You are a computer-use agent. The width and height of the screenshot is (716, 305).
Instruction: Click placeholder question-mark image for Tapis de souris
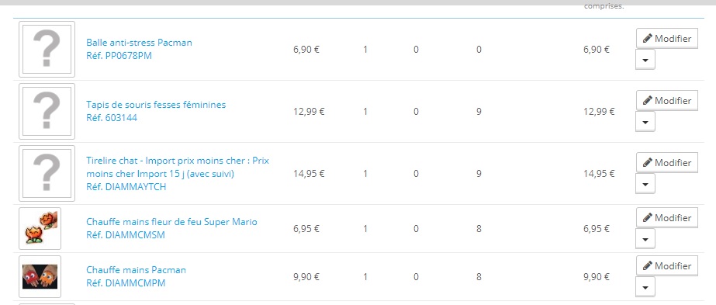click(x=47, y=112)
